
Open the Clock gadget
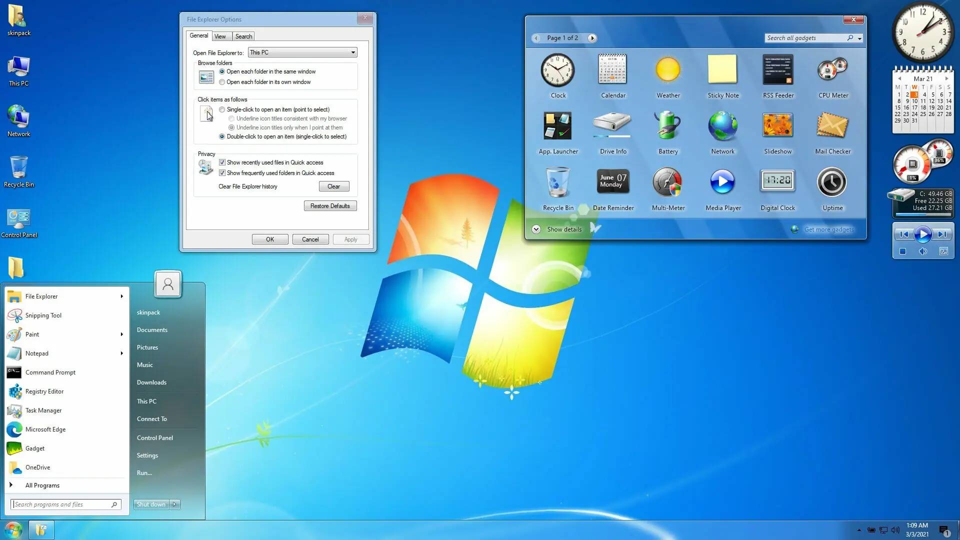[x=558, y=70]
